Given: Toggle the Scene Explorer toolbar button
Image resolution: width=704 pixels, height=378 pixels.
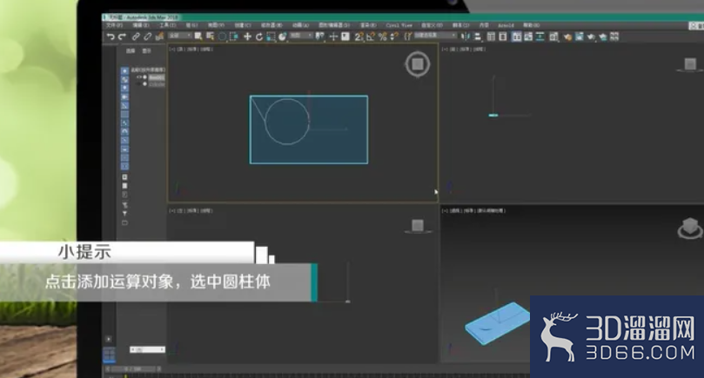Looking at the screenshot, I should tap(491, 36).
